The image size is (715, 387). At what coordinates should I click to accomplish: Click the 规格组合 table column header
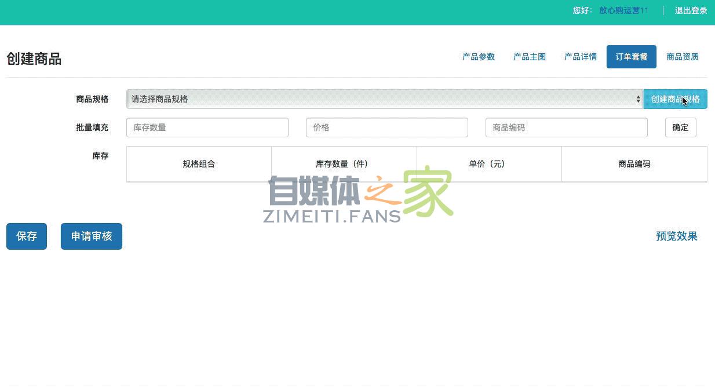click(199, 164)
